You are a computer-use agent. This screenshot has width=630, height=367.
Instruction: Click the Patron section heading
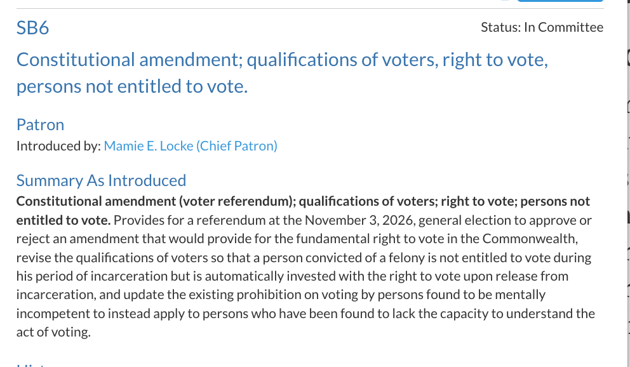(40, 124)
